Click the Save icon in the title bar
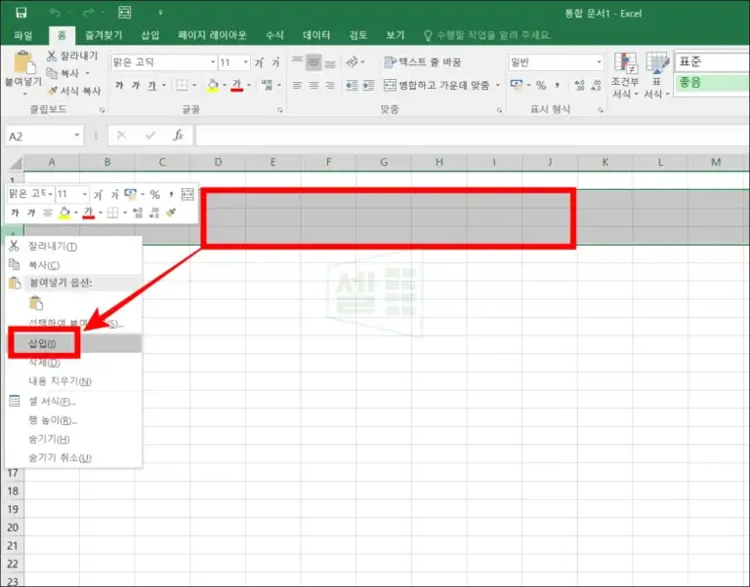The image size is (750, 587). coord(21,13)
